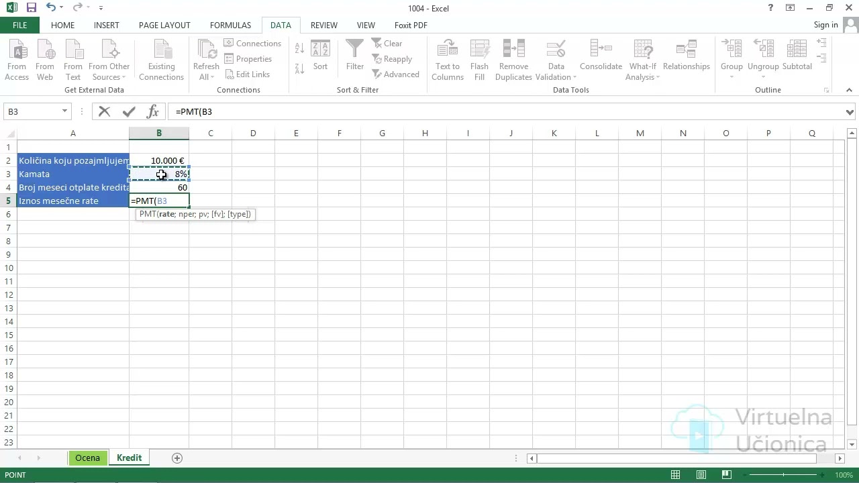Click the Flash Fill icon
The width and height of the screenshot is (859, 483).
[479, 60]
